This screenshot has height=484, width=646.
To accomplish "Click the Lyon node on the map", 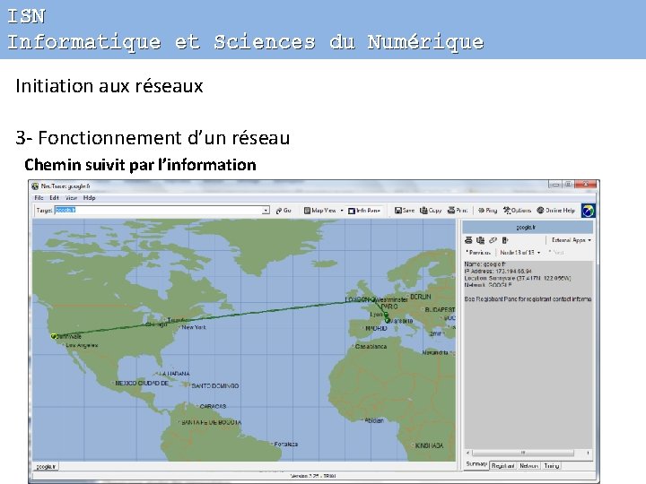I will [x=386, y=315].
